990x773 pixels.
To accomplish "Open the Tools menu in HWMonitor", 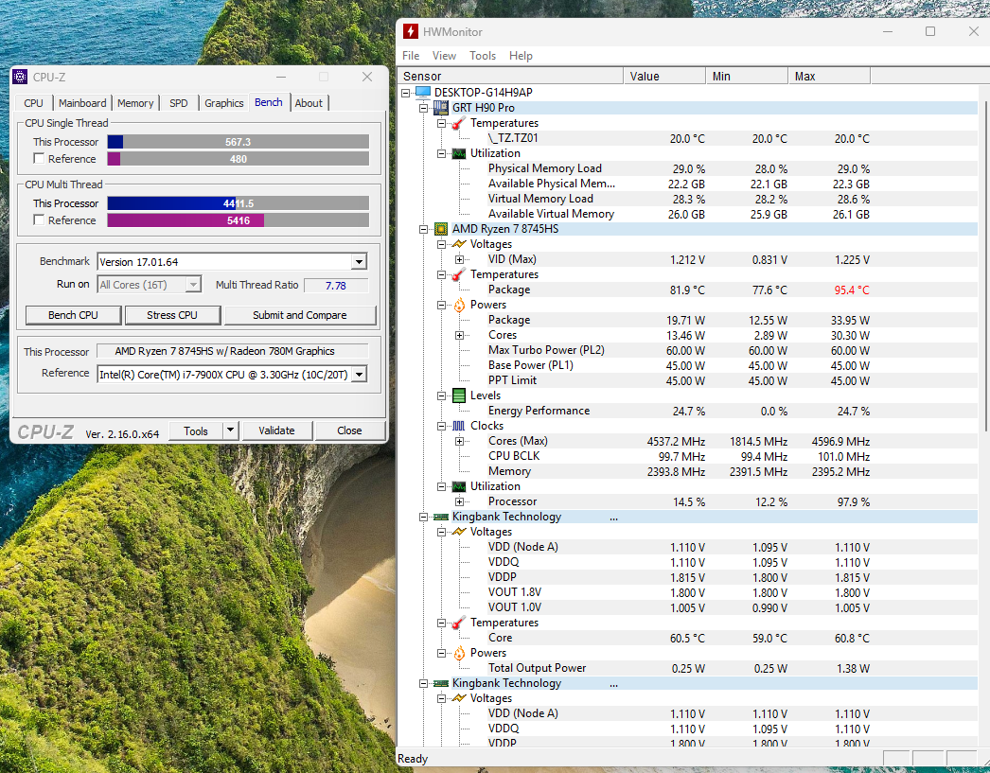I will (x=483, y=56).
